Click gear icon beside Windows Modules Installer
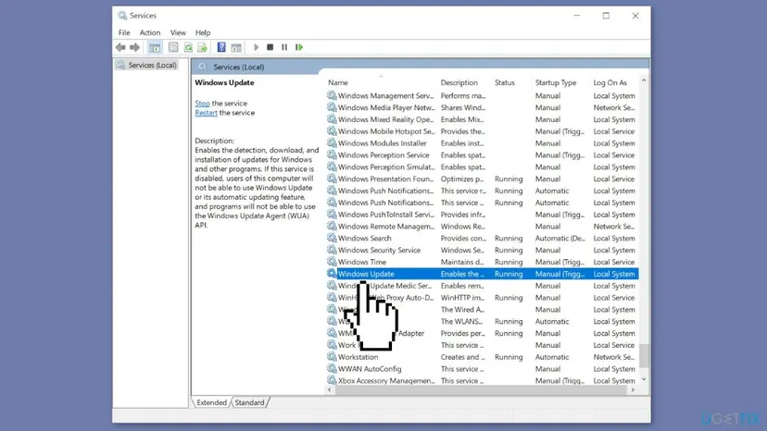Screen dimensions: 767x431 coord(332,143)
